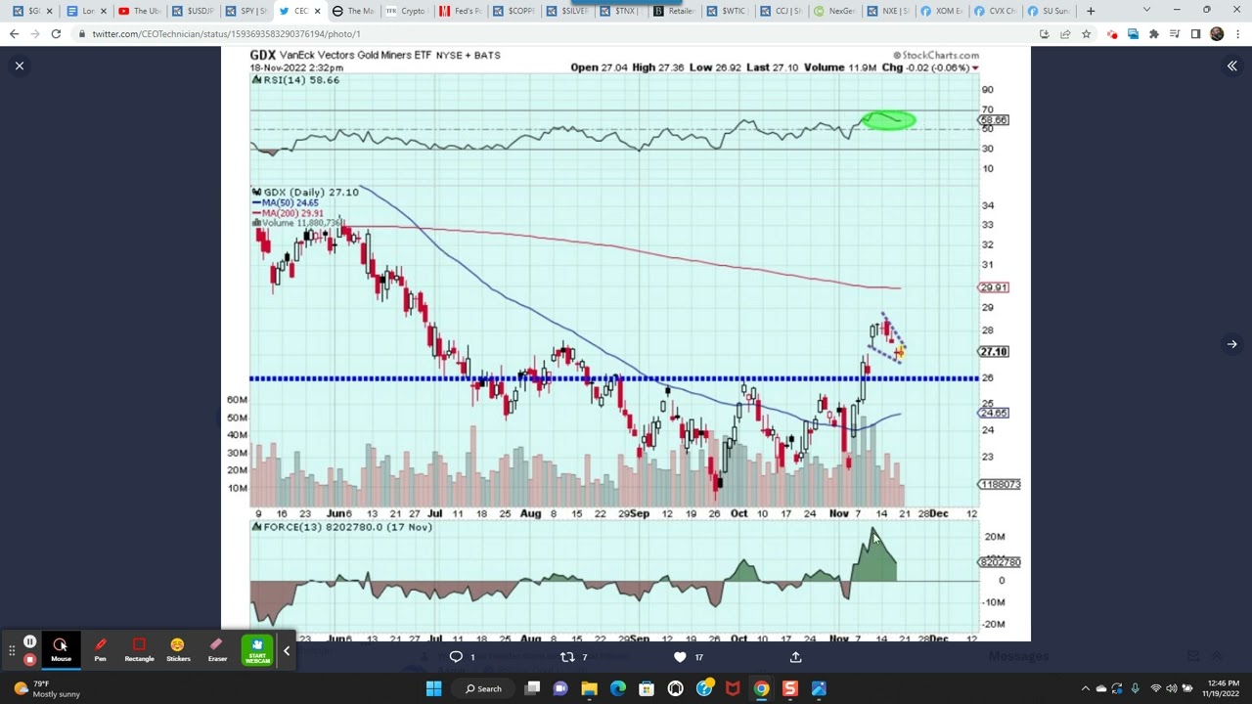This screenshot has height=704, width=1252.
Task: Reload the current page
Action: (56, 34)
